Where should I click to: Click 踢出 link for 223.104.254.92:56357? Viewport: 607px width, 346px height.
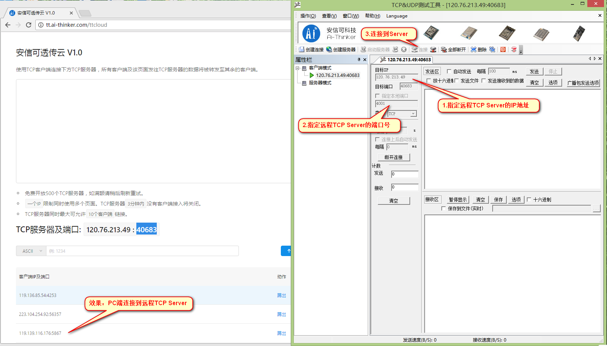click(282, 314)
